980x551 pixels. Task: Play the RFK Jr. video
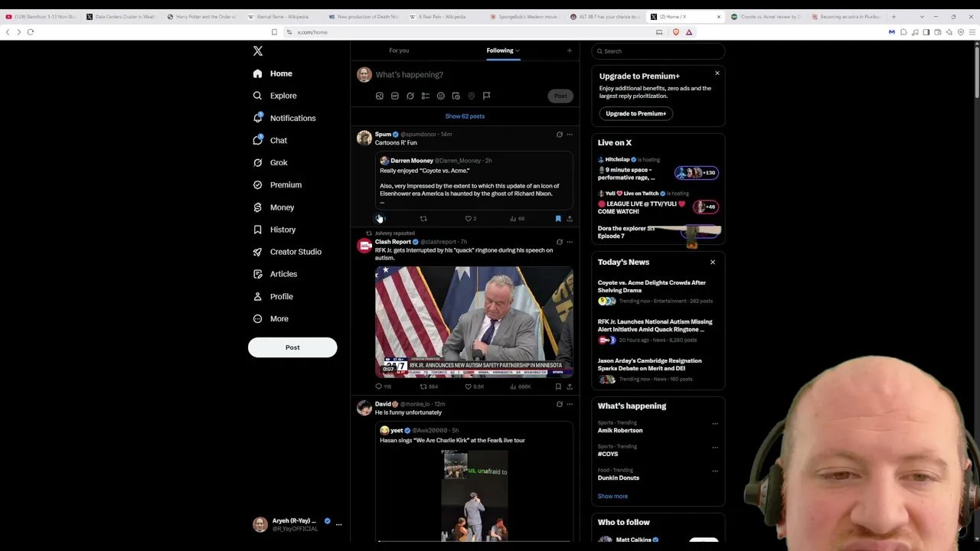(x=474, y=321)
